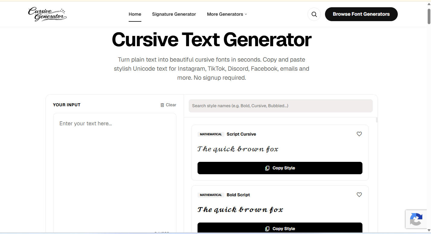Screen dimensions: 431x234
Task: Select the Bold Script preview text
Action: (x=240, y=210)
